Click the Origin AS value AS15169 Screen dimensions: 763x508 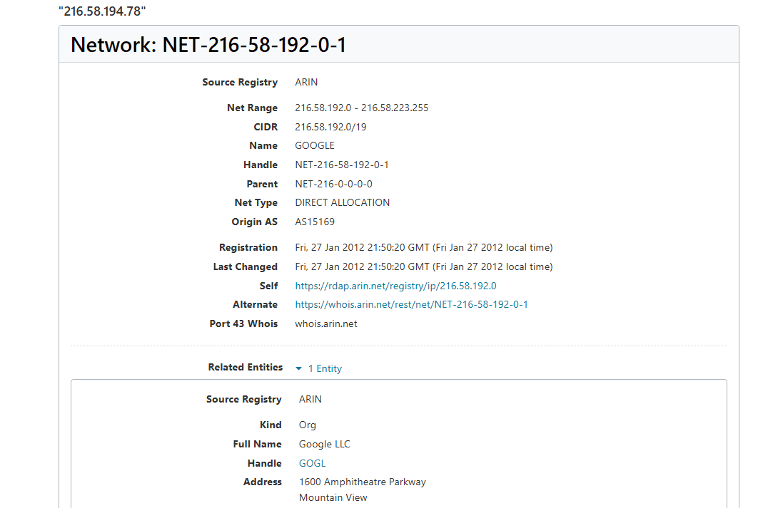tap(315, 222)
